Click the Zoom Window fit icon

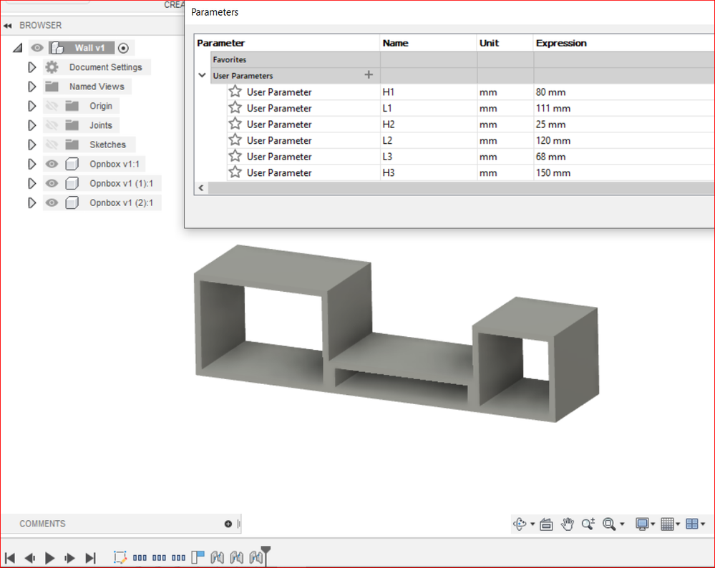tap(609, 524)
